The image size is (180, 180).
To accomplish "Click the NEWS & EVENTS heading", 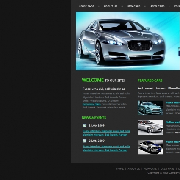I will [94, 118].
